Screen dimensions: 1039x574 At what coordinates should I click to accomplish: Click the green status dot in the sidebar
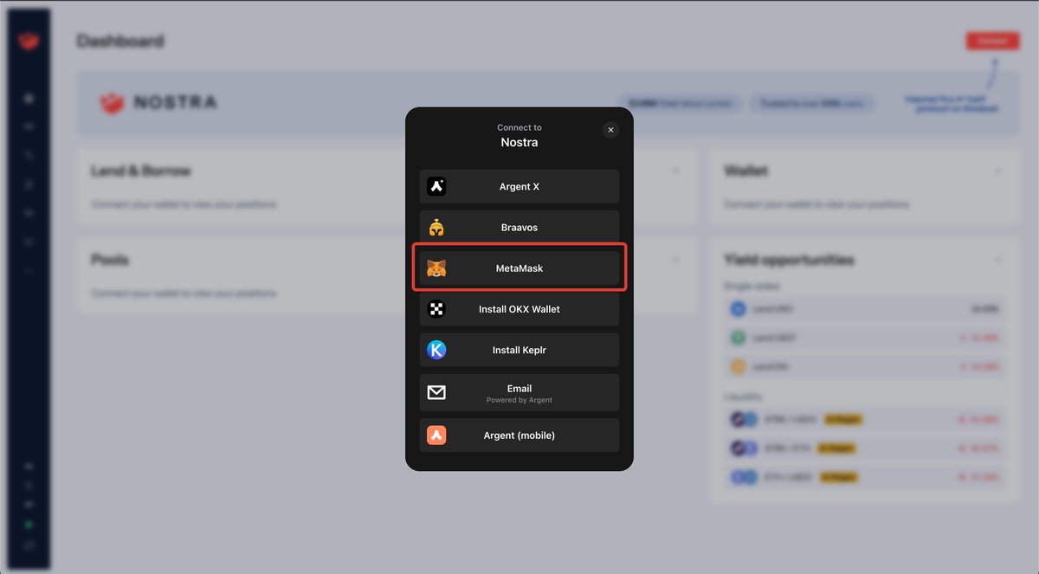(x=29, y=525)
